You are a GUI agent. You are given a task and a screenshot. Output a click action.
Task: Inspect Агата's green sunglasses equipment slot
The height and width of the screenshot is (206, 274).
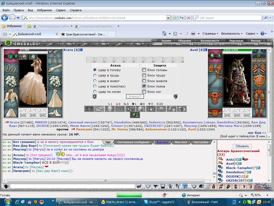(11, 56)
